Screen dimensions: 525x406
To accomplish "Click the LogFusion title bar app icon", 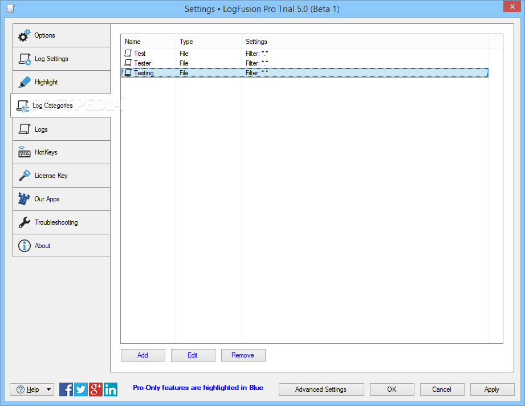I will coord(10,9).
